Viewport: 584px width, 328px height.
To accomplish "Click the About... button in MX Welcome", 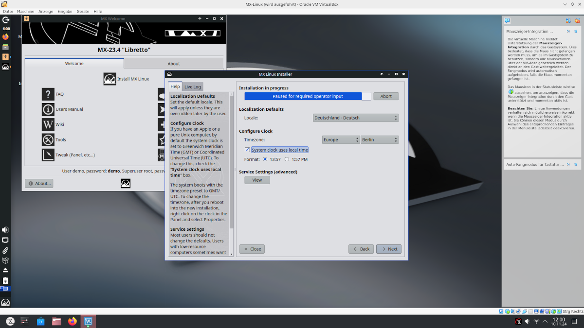I will point(39,183).
